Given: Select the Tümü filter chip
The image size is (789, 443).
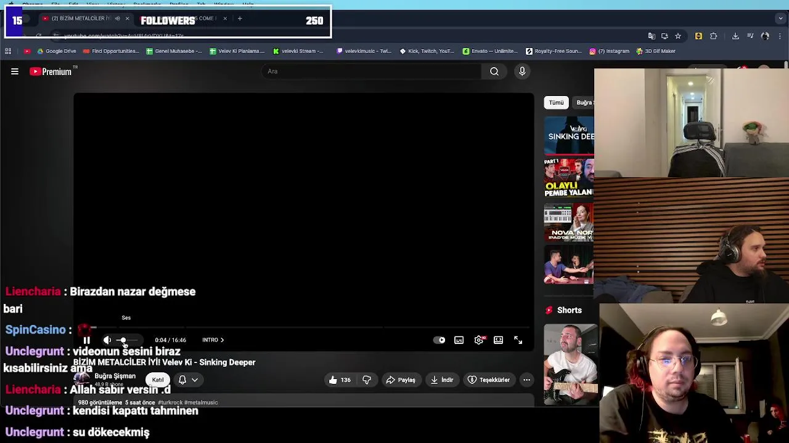Looking at the screenshot, I should [556, 103].
